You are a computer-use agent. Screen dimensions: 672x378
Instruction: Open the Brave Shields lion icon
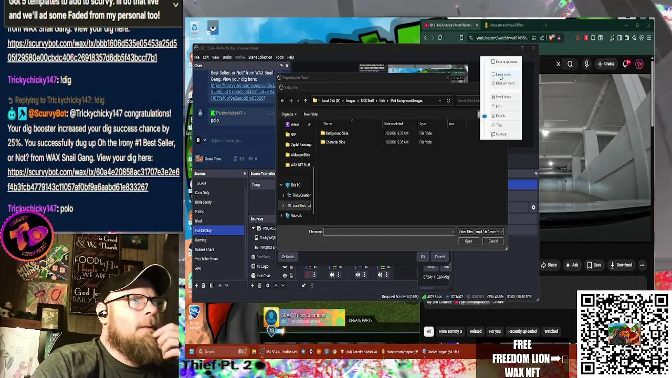tap(552, 38)
